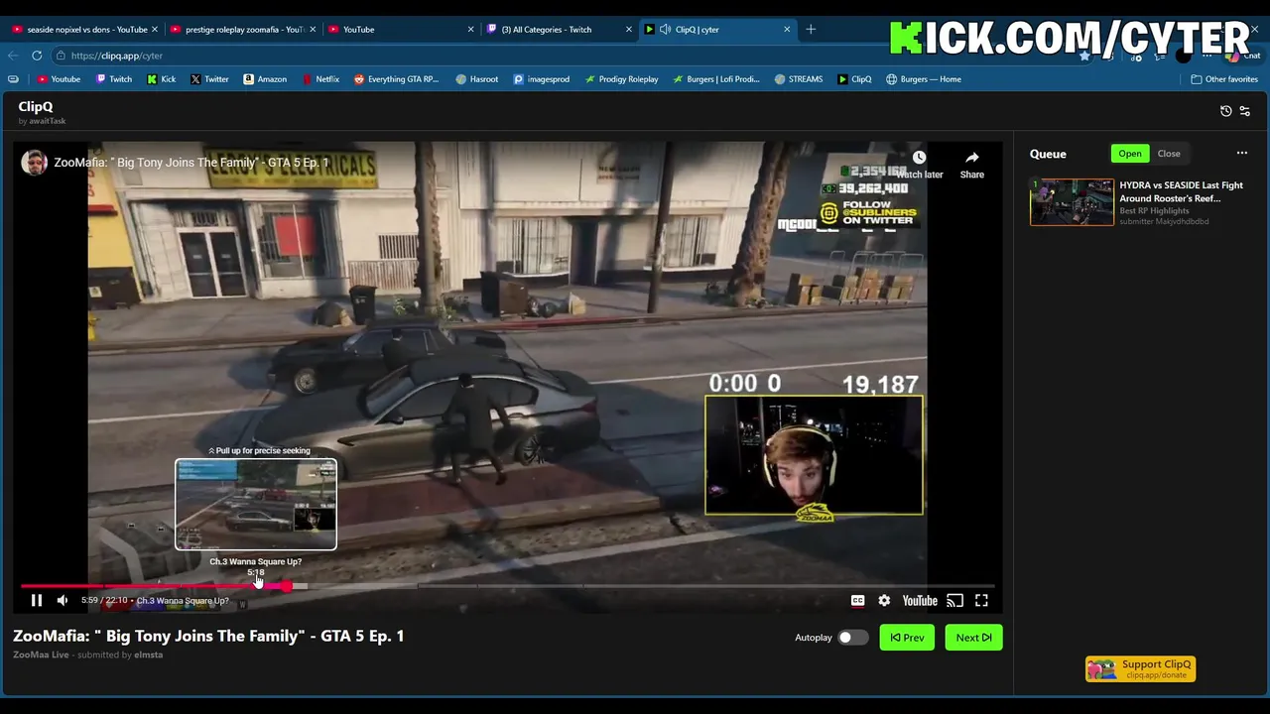Select the ClipQ | cyter browser tab
The image size is (1270, 714).
click(x=716, y=30)
